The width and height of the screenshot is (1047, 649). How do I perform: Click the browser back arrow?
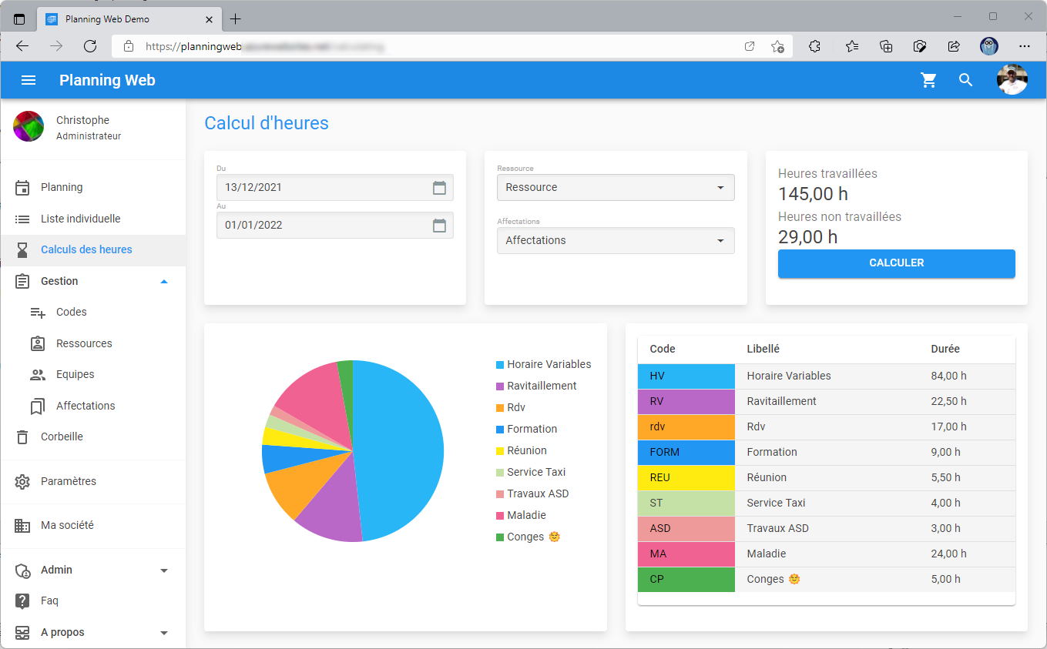(x=22, y=46)
